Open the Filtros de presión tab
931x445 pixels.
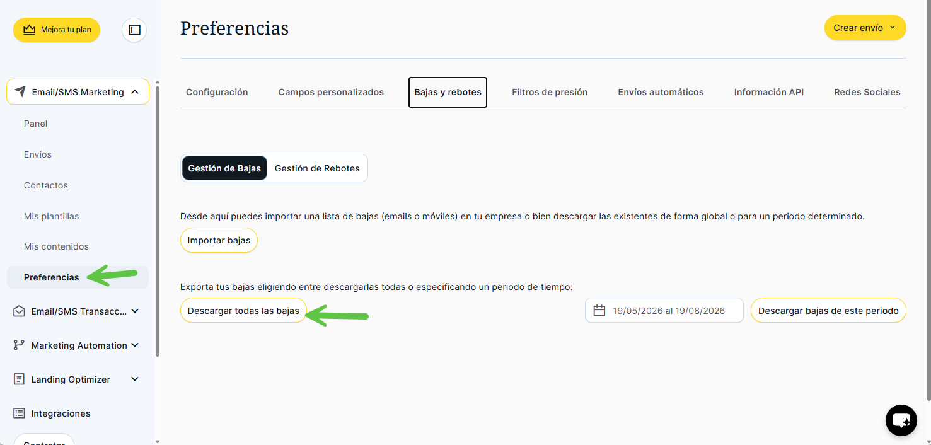pos(550,92)
